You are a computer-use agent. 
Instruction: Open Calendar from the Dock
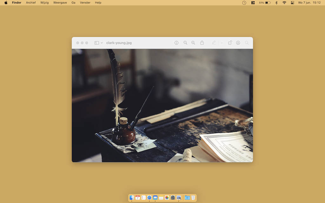click(138, 198)
